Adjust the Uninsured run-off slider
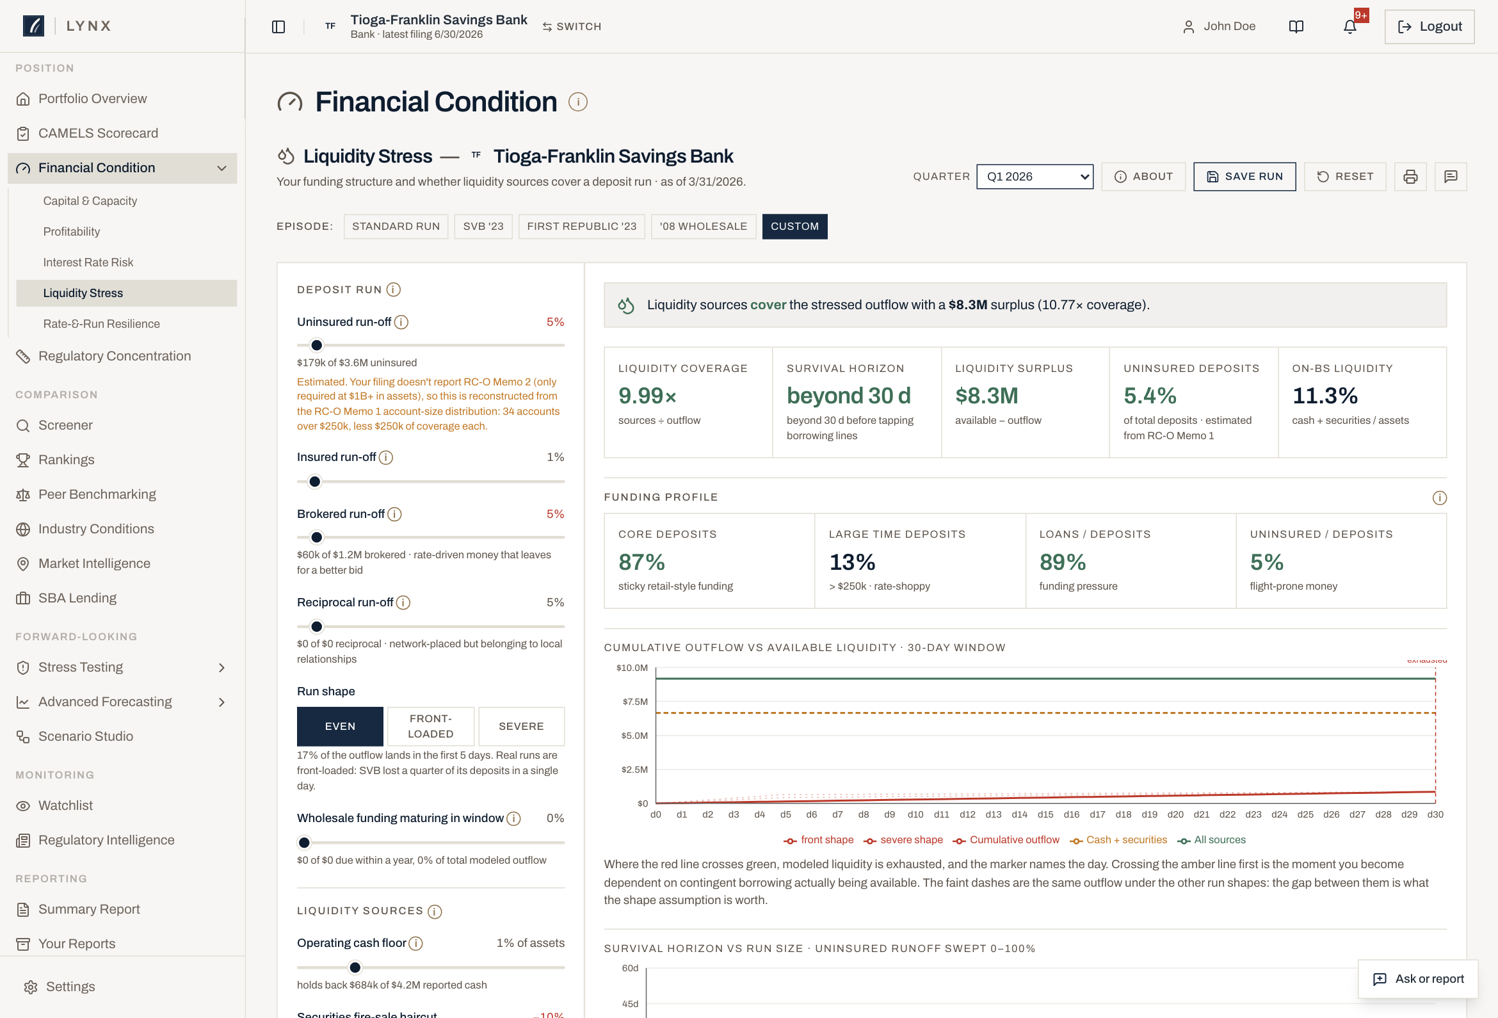Image resolution: width=1498 pixels, height=1018 pixels. (431, 345)
